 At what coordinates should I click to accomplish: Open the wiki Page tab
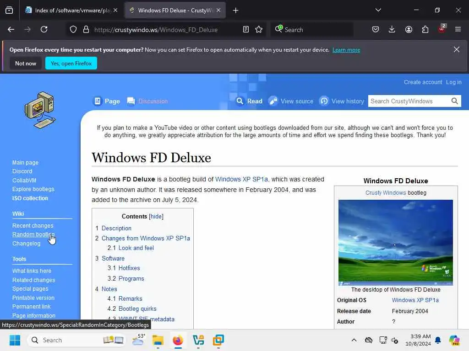[x=107, y=101]
